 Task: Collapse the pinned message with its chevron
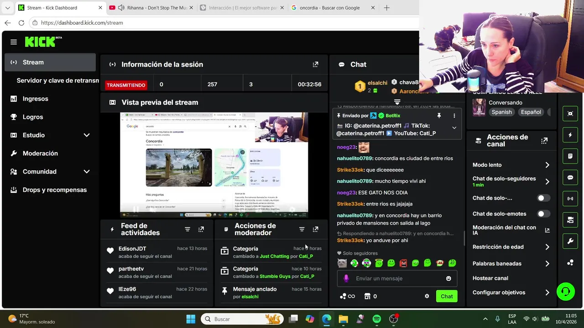click(x=454, y=128)
